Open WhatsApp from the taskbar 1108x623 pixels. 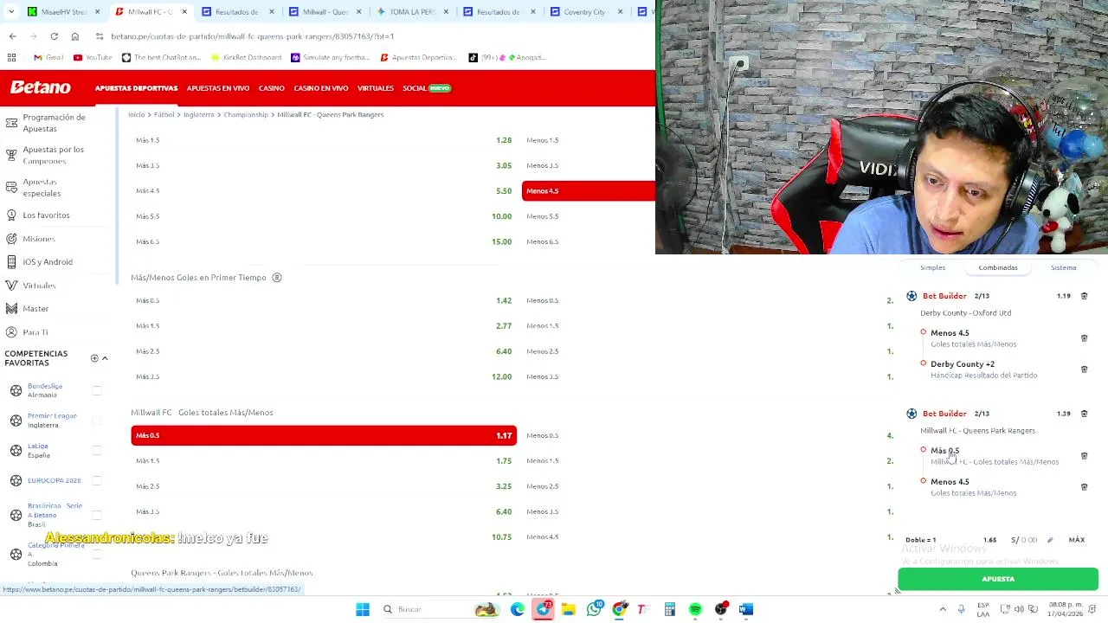[x=594, y=609]
